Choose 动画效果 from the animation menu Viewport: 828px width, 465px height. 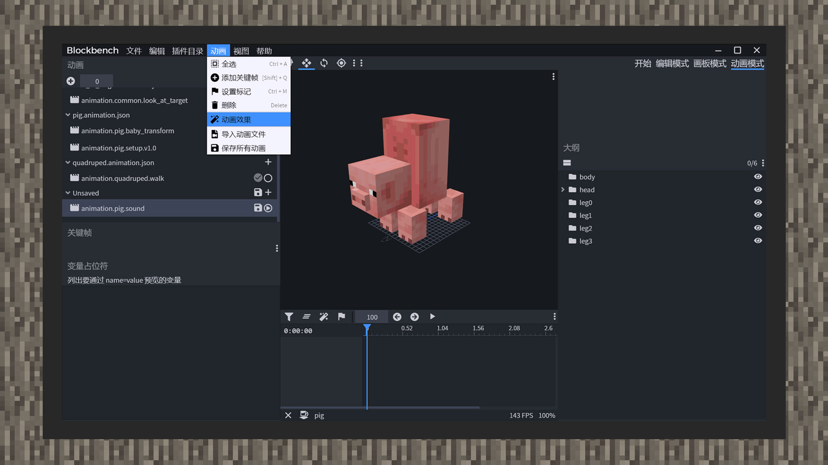point(249,120)
